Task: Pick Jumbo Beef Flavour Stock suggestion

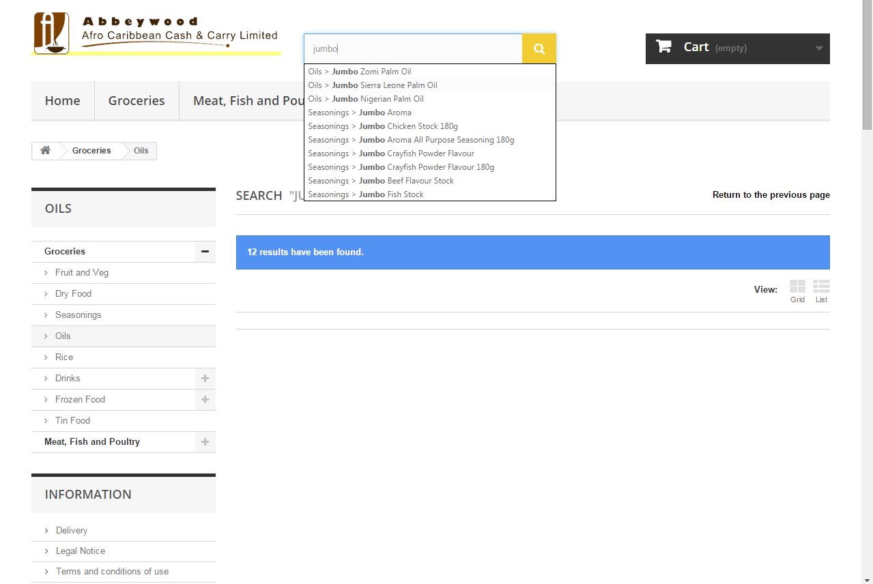Action: click(430, 181)
